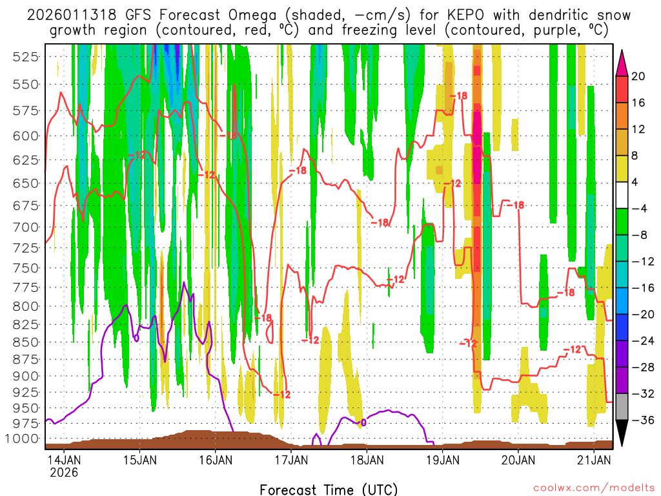Screen dimensions: 661x496
Task: Select the 20JAN date label
Action: pos(518,460)
